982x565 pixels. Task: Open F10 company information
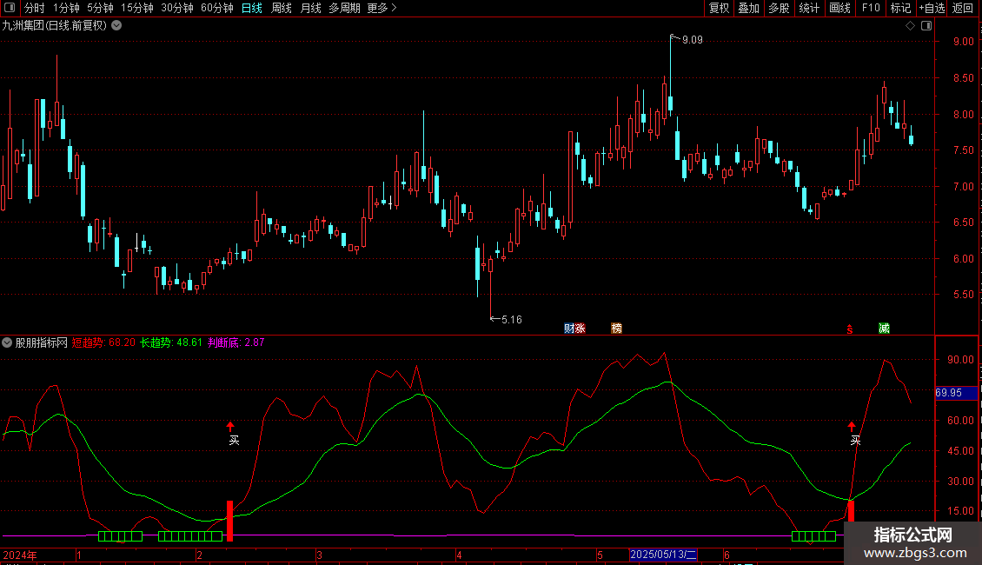click(x=871, y=8)
